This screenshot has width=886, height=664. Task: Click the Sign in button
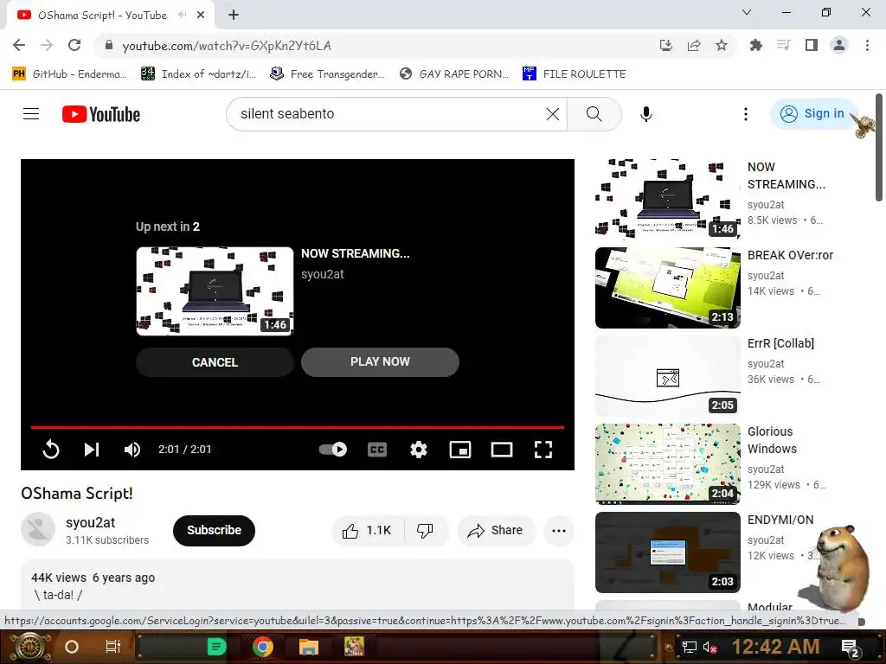tap(813, 114)
